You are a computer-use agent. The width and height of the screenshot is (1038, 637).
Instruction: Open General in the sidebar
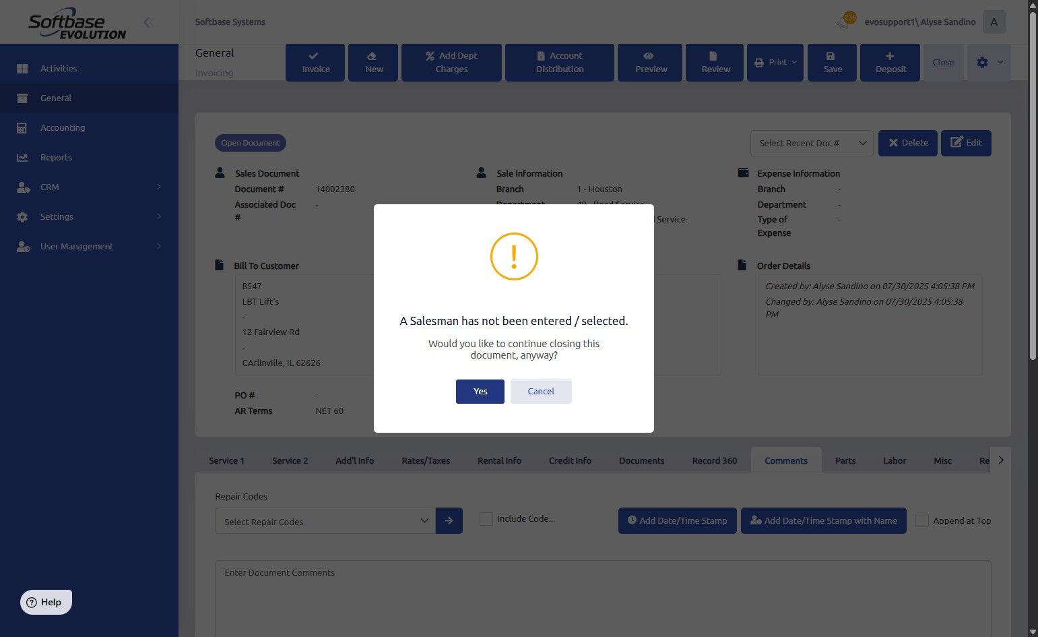pyautogui.click(x=89, y=98)
